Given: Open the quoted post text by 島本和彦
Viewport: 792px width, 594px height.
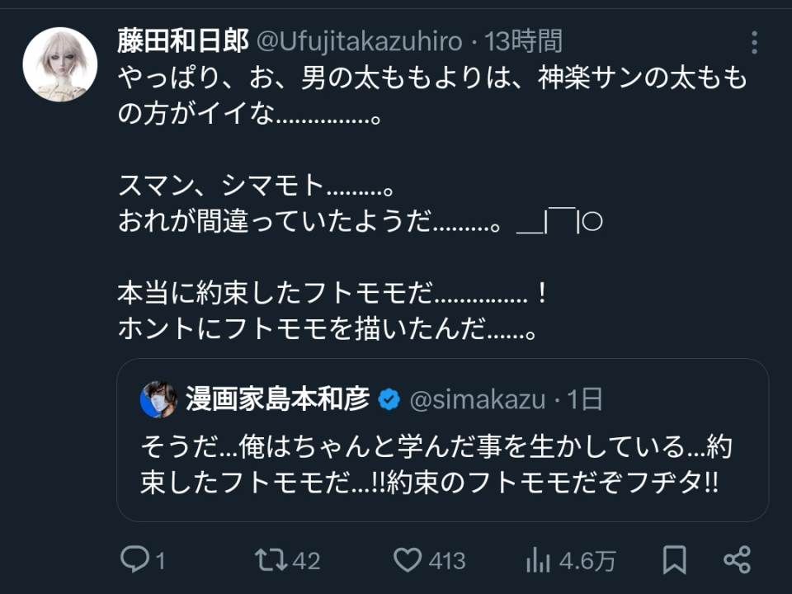Looking at the screenshot, I should (x=436, y=465).
